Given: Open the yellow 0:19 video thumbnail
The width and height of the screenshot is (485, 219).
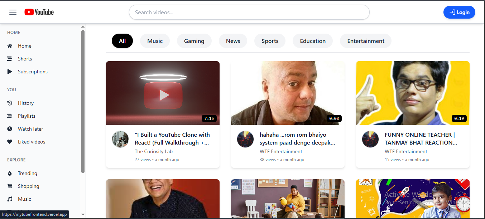Looking at the screenshot, I should pos(413,93).
